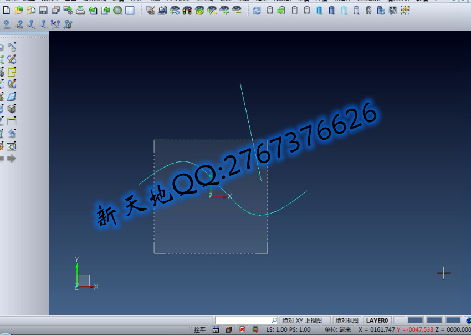Click the first blue color swatch in status bar

click(416, 321)
